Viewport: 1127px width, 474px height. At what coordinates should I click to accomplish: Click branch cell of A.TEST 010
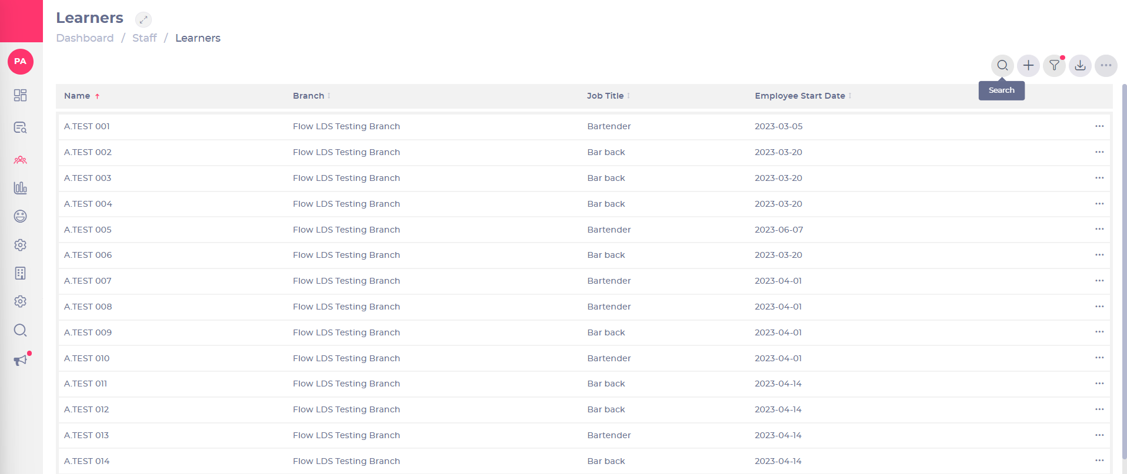pyautogui.click(x=346, y=358)
